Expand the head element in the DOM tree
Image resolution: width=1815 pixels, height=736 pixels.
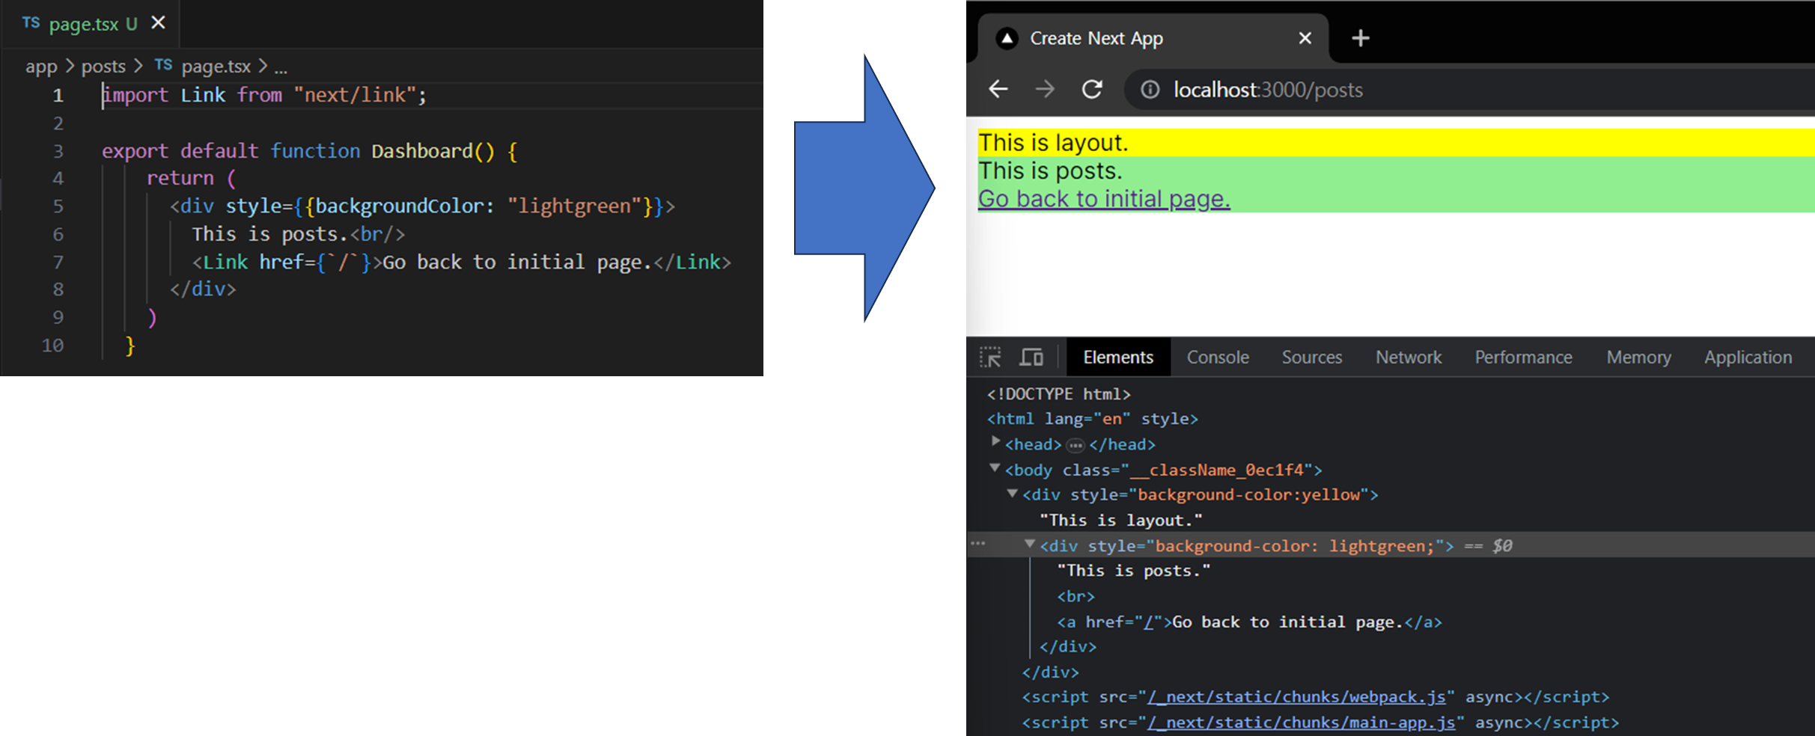pos(995,442)
